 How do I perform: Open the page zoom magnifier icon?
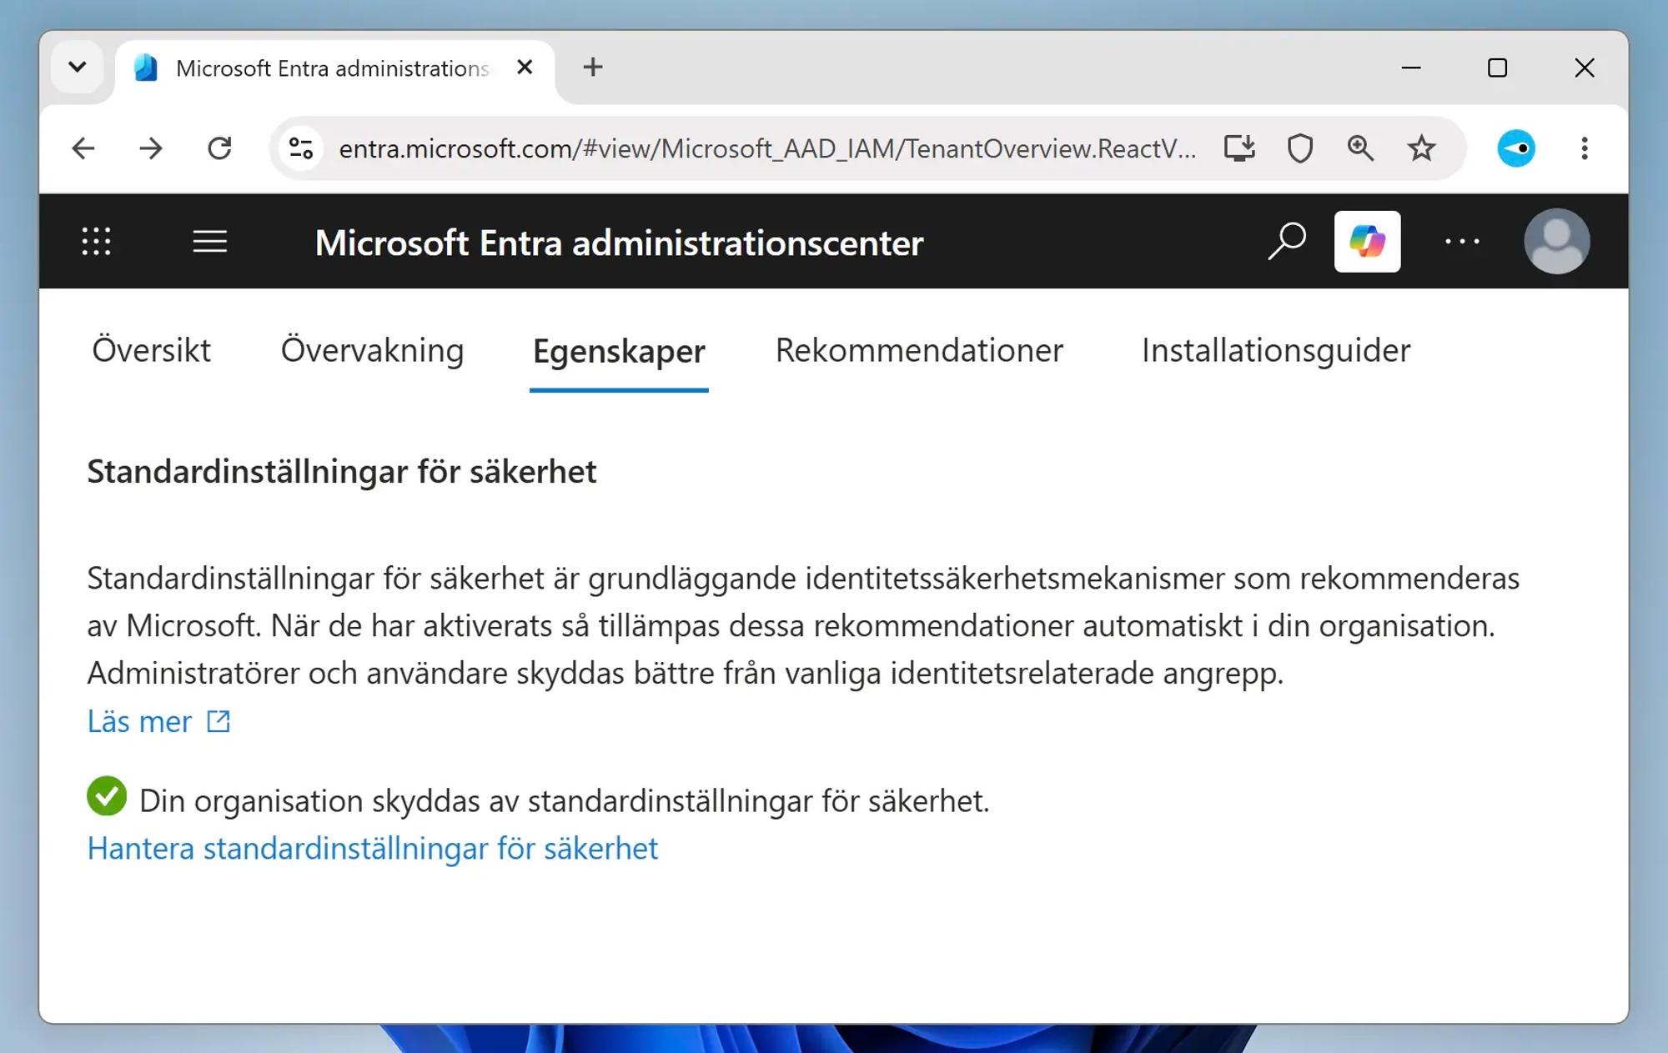[1360, 148]
